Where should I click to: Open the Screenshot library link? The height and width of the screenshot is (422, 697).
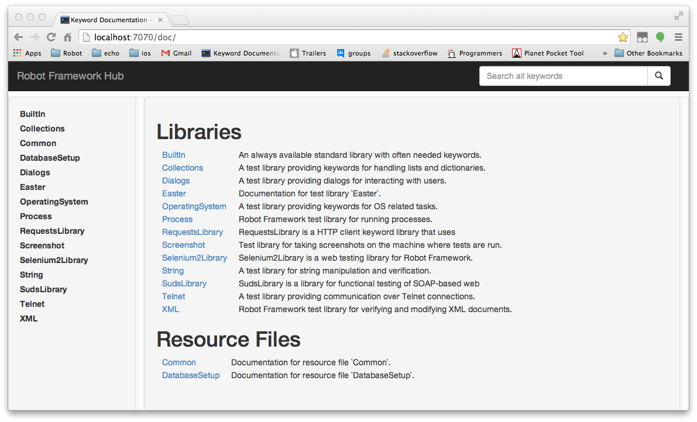[x=183, y=245]
